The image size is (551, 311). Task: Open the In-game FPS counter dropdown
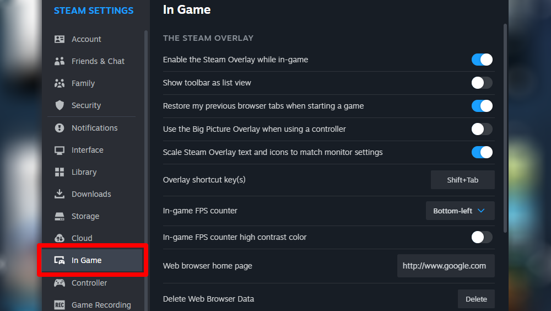click(x=460, y=211)
